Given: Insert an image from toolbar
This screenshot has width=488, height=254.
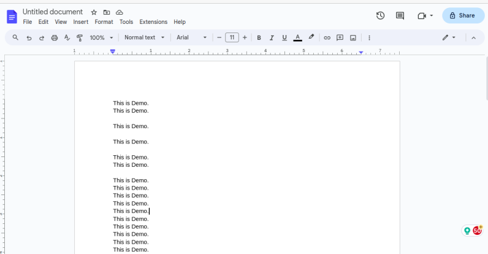Looking at the screenshot, I should pos(353,38).
